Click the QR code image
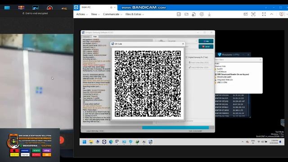This screenshot has width=288, height=162. pyautogui.click(x=148, y=84)
